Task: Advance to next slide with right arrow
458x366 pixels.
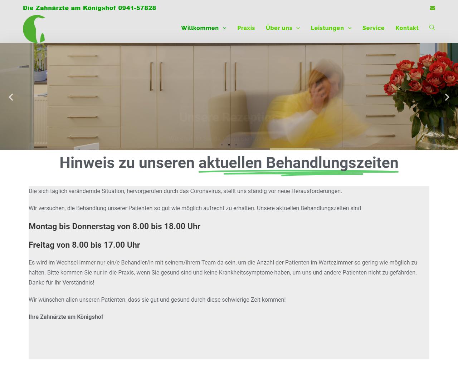Action: point(447,97)
